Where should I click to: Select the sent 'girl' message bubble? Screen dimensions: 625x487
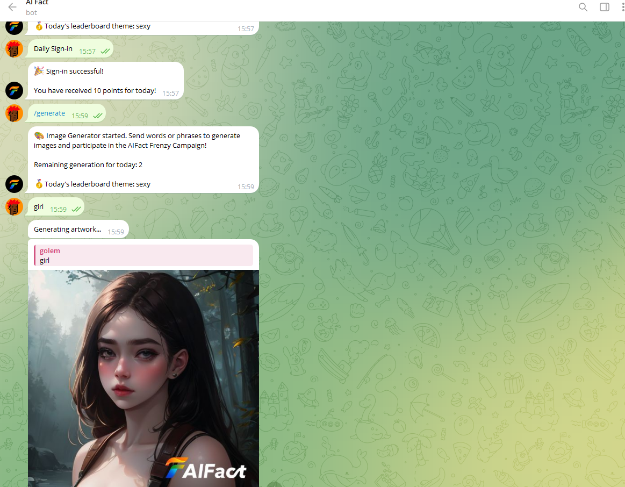[56, 207]
